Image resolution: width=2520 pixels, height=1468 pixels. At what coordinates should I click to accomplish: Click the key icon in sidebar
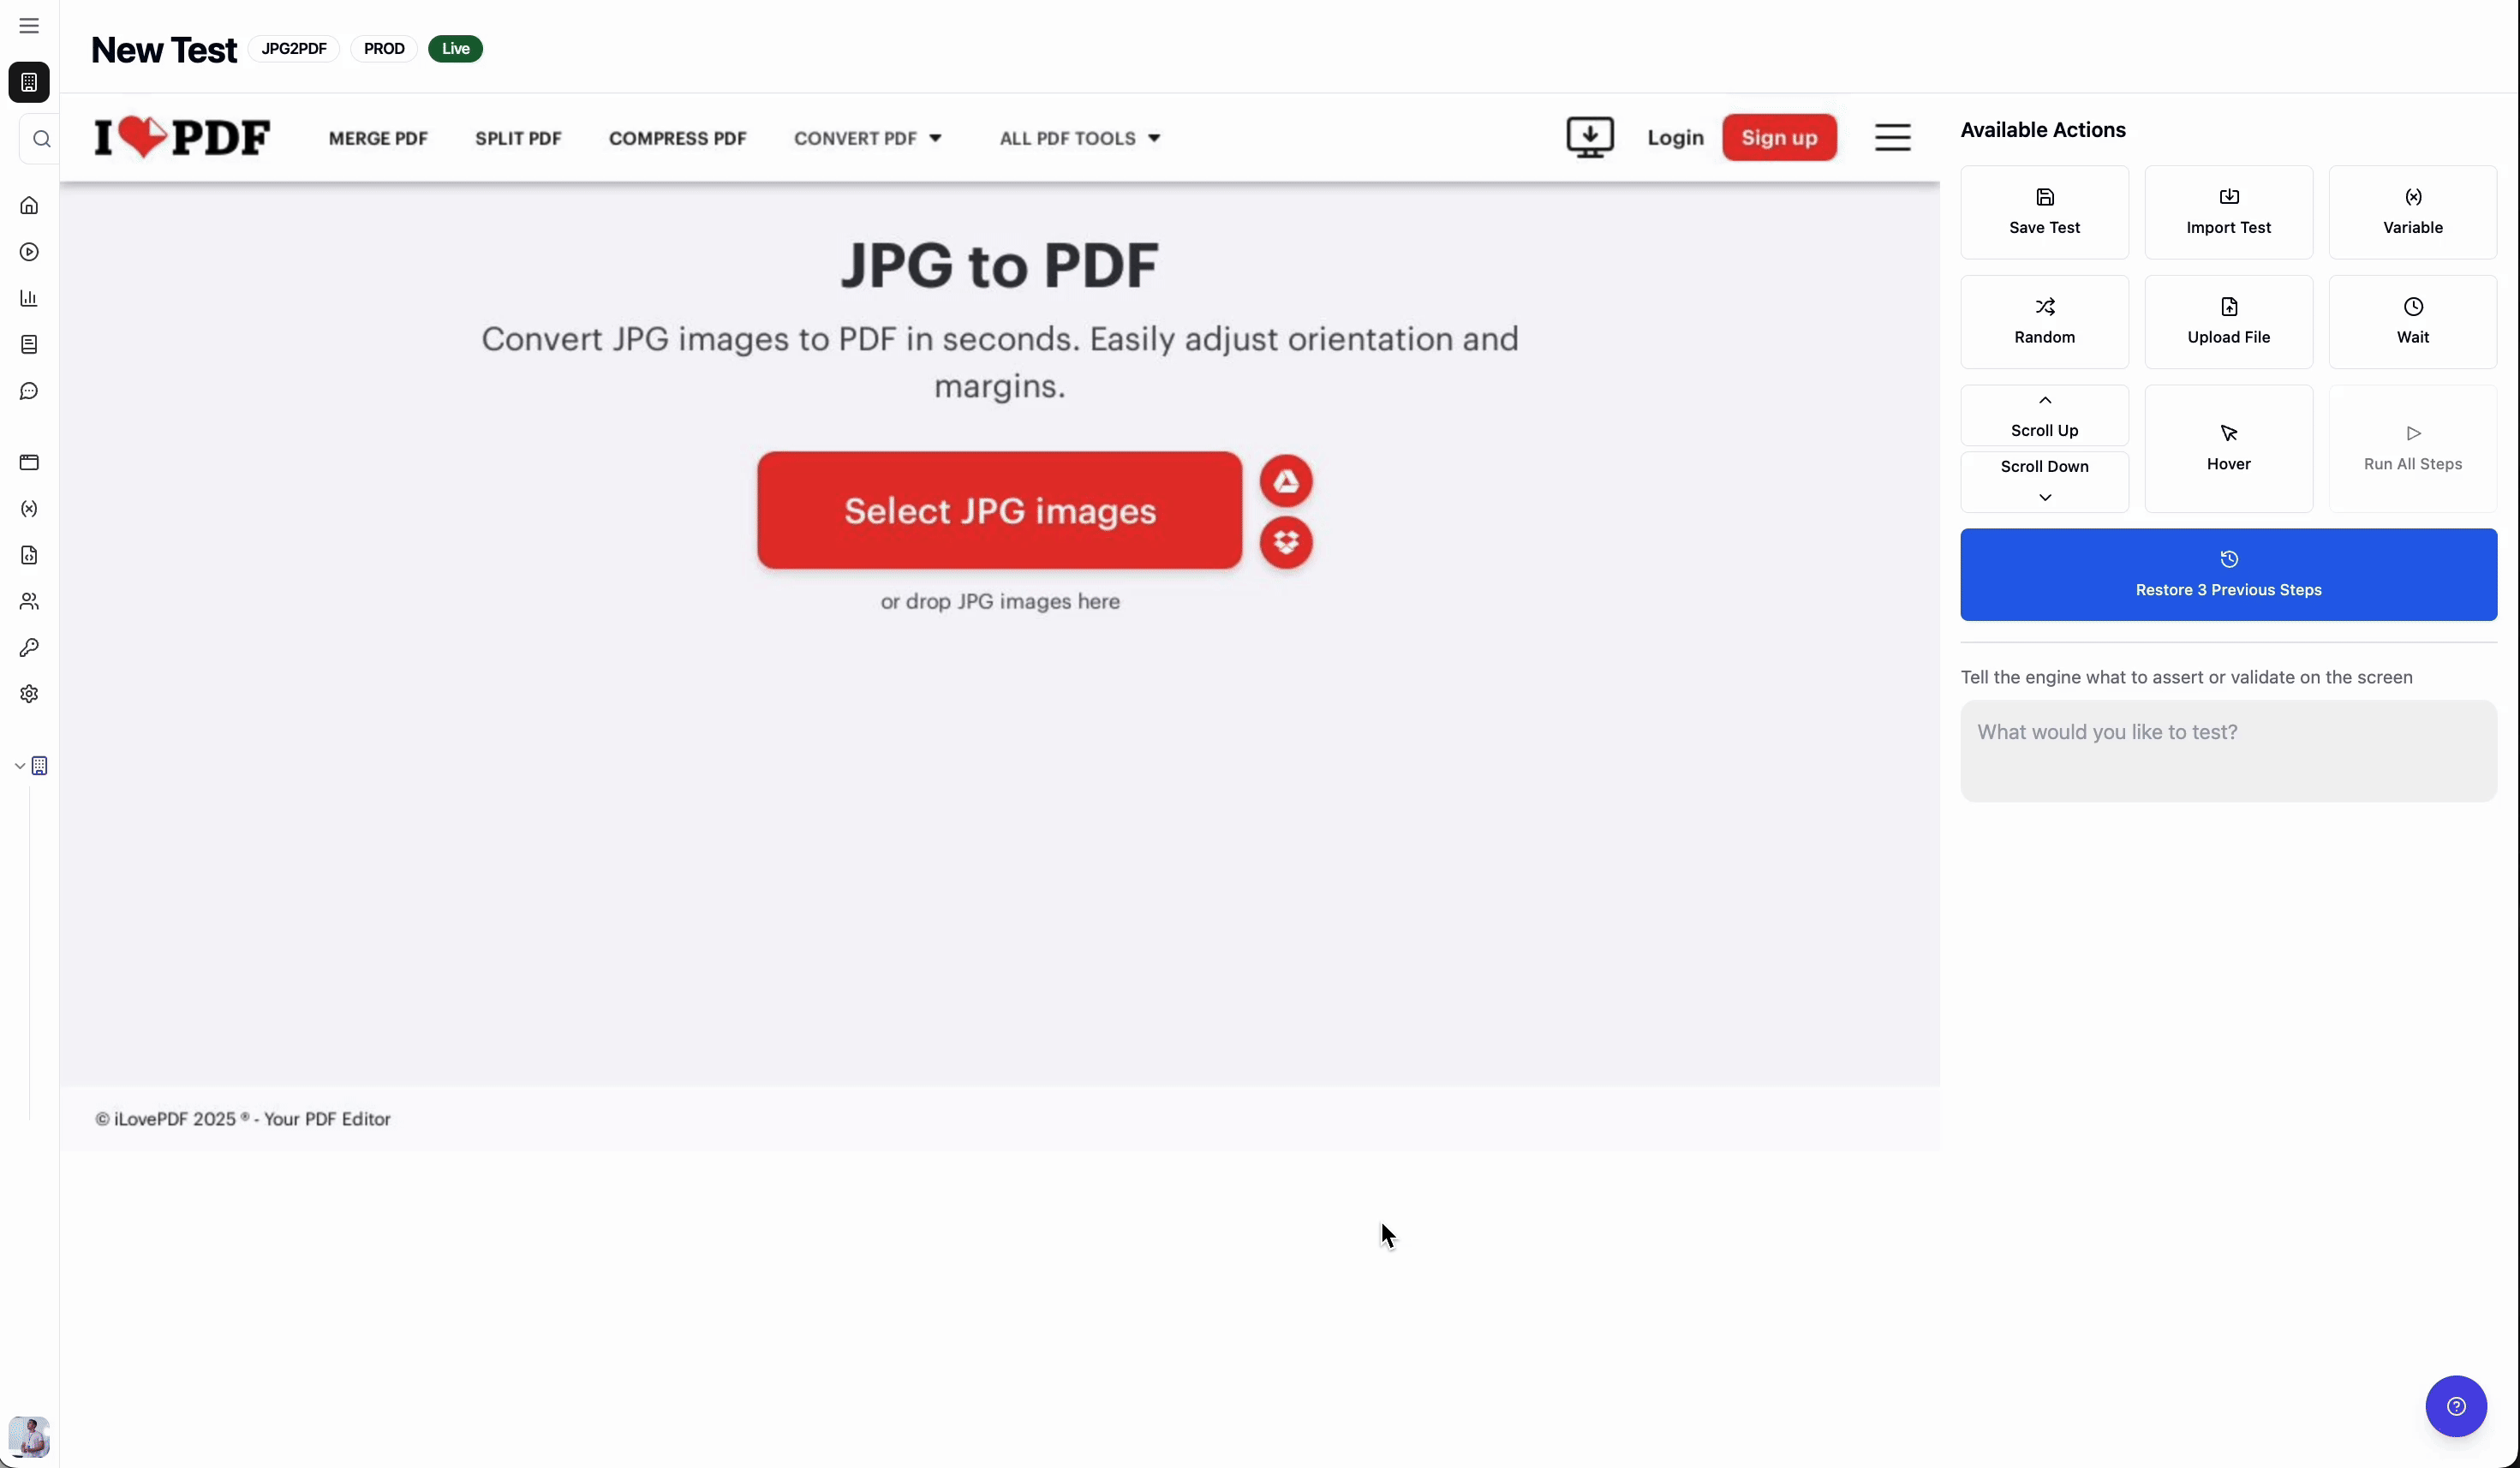(x=29, y=648)
